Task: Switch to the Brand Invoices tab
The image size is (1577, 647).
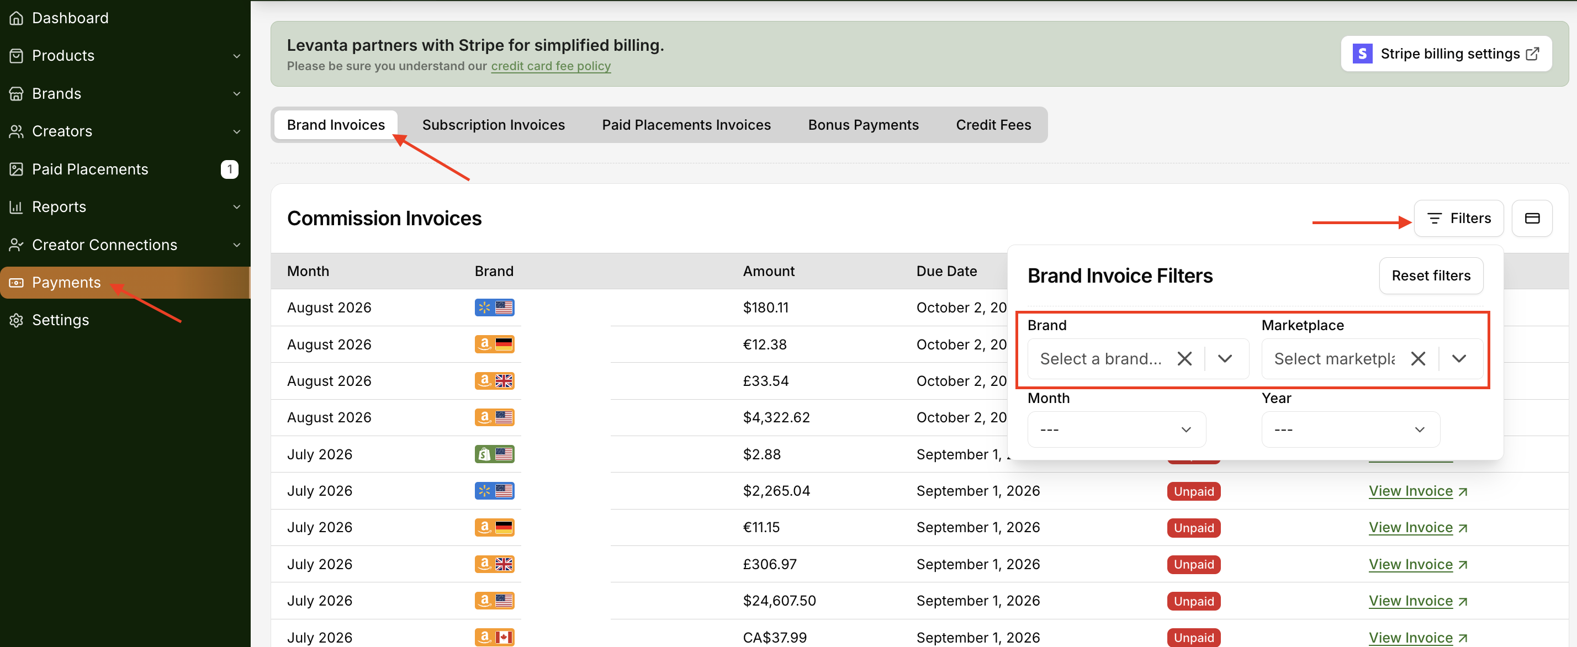Action: click(336, 125)
